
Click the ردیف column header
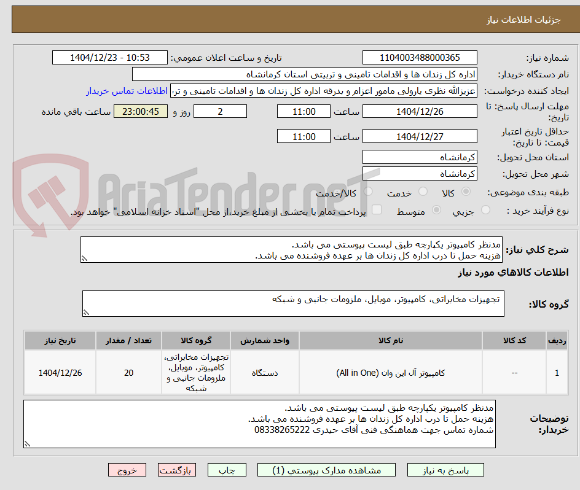tap(557, 341)
